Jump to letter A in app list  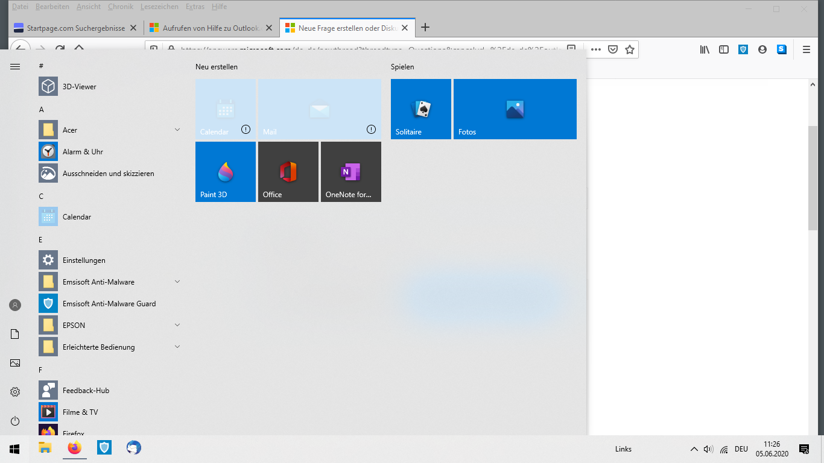[x=42, y=110]
